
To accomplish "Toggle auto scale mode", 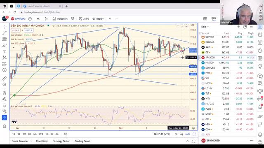I will point(188,134).
